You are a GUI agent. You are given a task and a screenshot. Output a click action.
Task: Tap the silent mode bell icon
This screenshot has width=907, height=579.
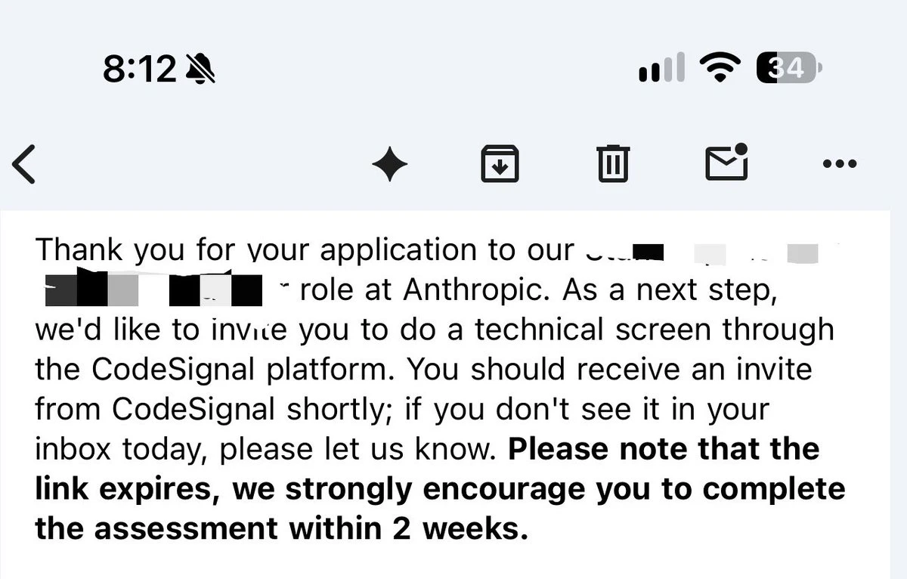pyautogui.click(x=200, y=70)
